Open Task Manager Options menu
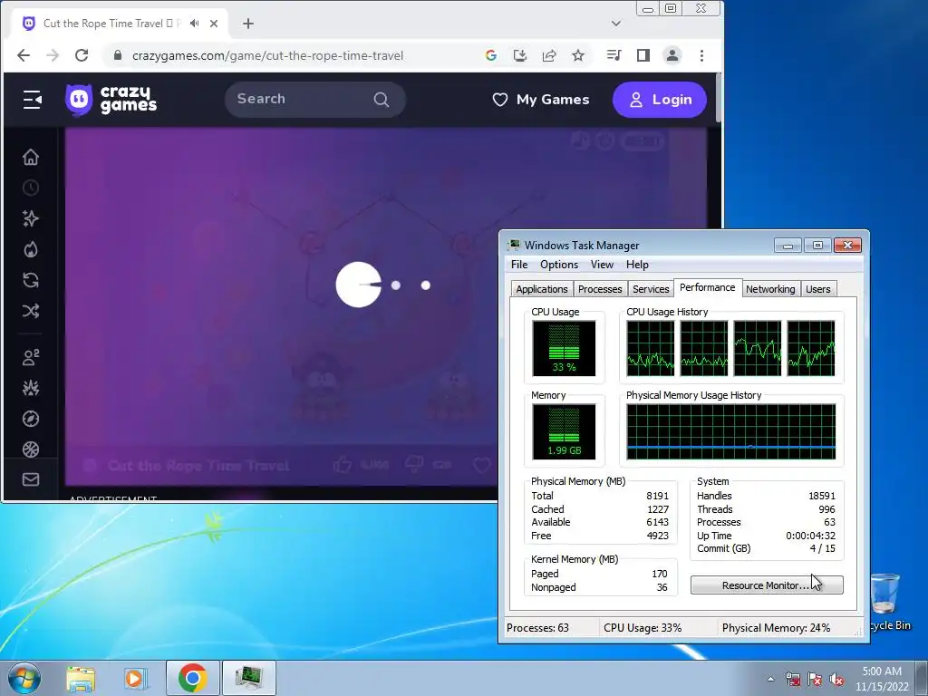 [558, 265]
